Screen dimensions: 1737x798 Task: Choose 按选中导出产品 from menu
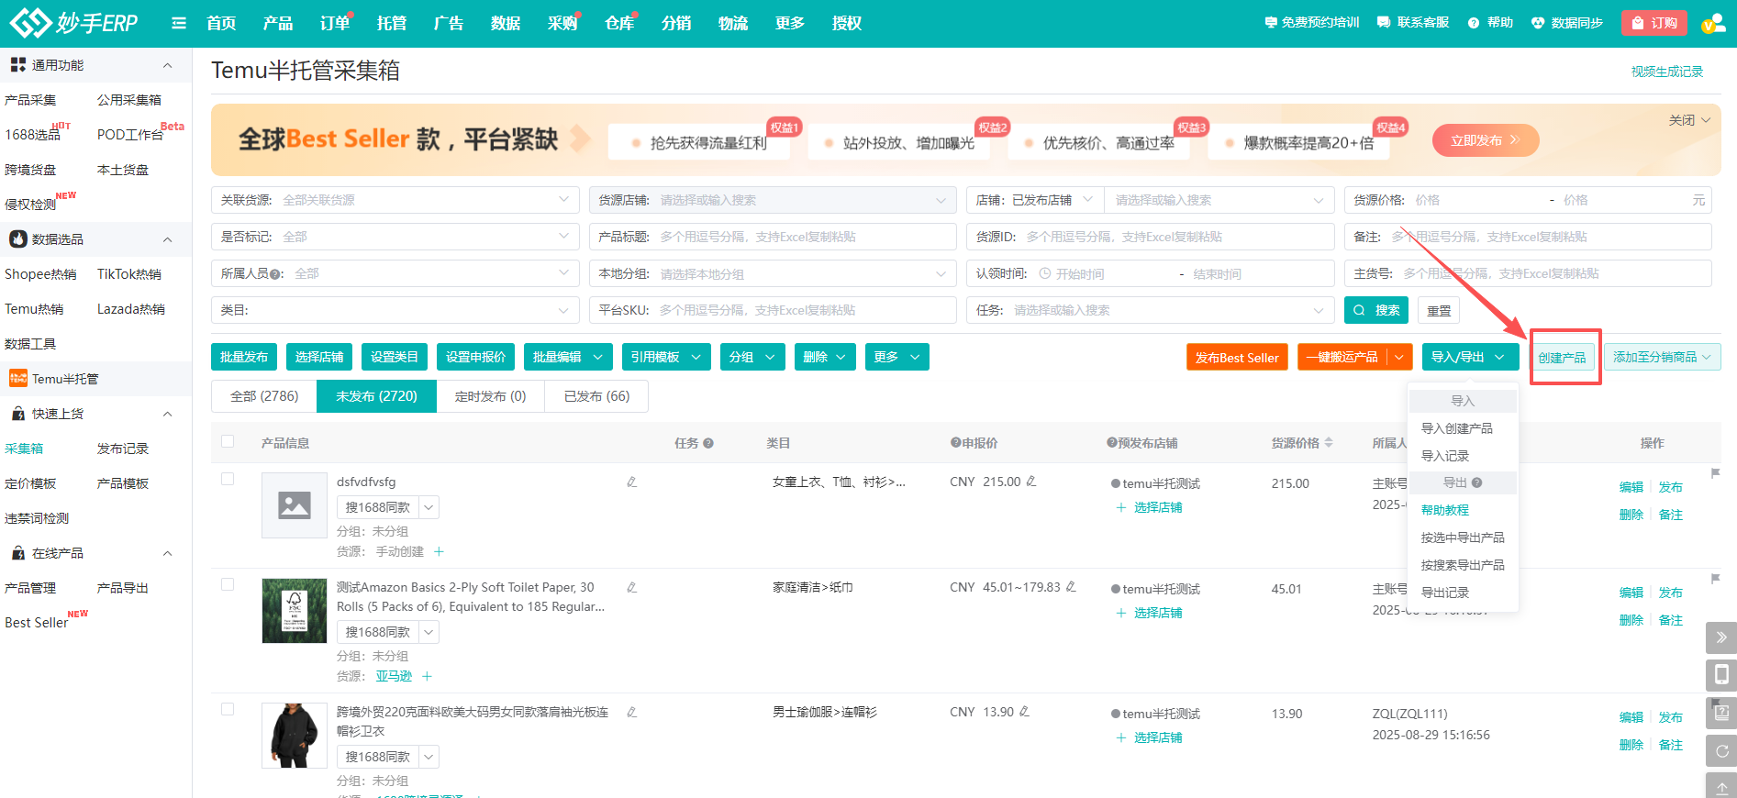pyautogui.click(x=1463, y=538)
